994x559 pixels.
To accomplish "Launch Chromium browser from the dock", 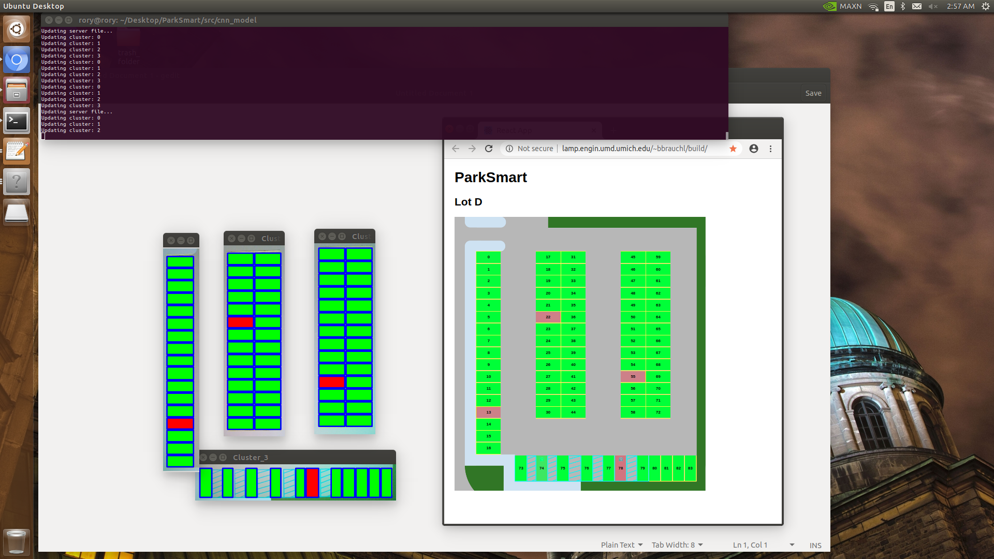I will click(x=17, y=60).
